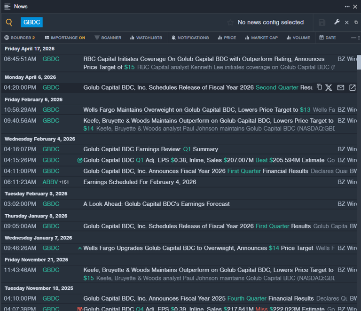Email the Second Quarter release headline
The image size is (361, 311).
click(341, 87)
